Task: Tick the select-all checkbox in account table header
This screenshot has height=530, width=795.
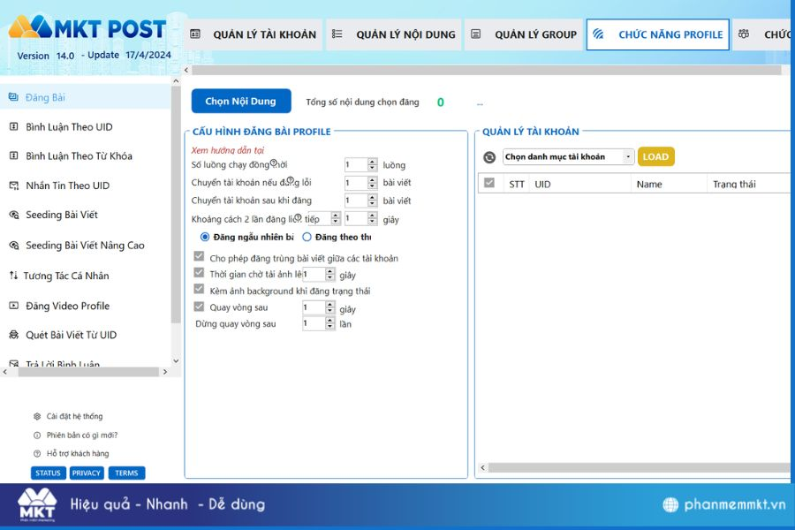Action: coord(489,184)
